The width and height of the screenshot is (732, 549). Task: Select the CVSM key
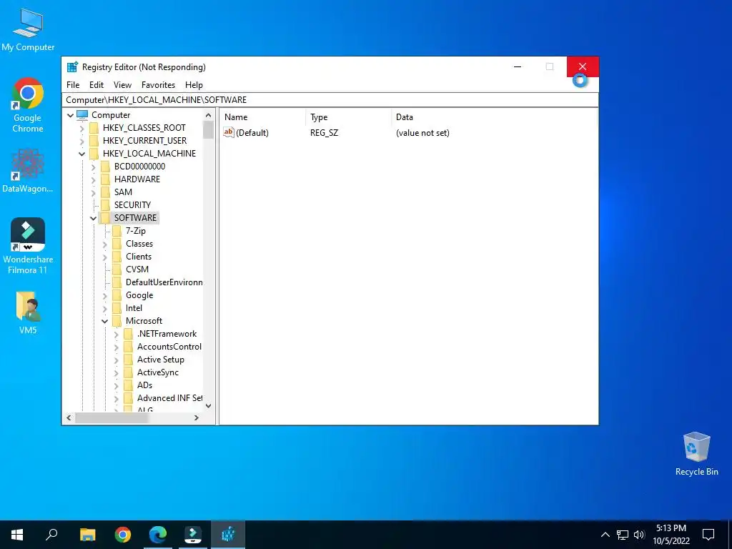tap(137, 269)
